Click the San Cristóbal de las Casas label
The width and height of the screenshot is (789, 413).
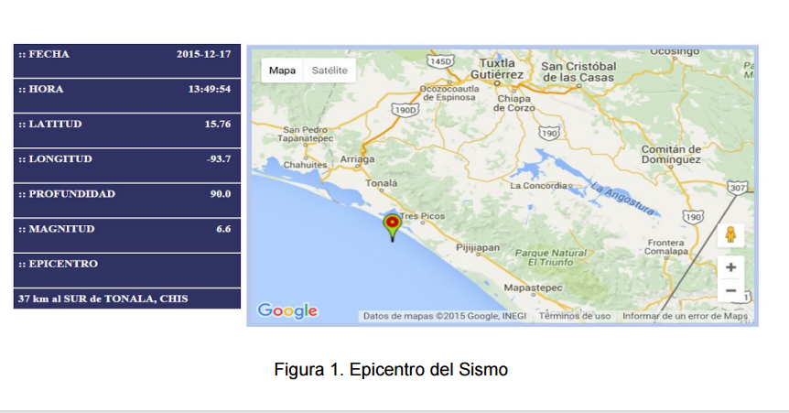[x=578, y=71]
